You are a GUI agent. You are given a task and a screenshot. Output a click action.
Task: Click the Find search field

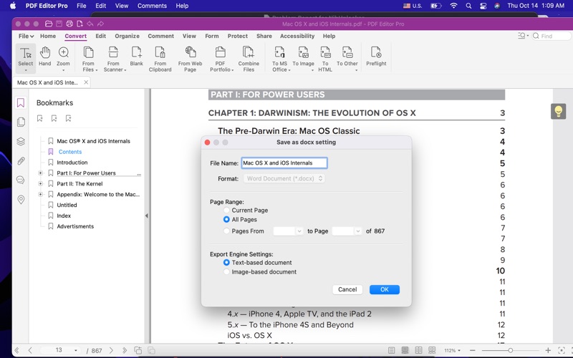tap(552, 36)
